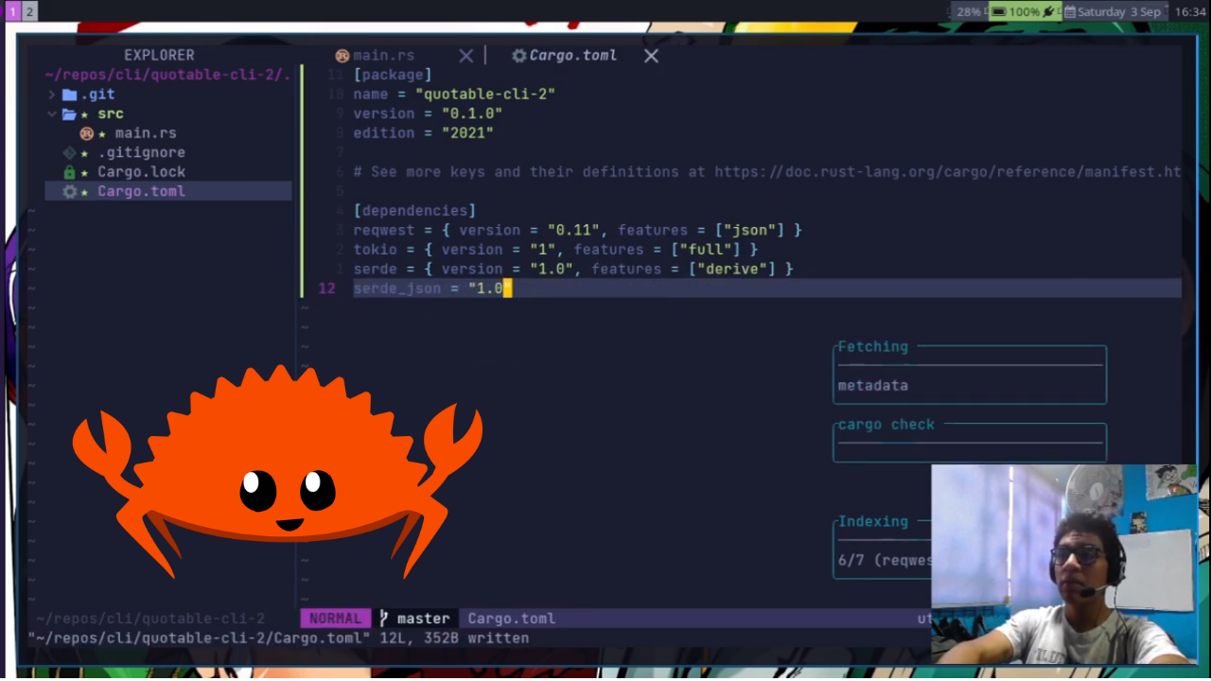Viewport: 1211px width, 681px height.
Task: Click the open src folder icon
Action: pos(69,113)
